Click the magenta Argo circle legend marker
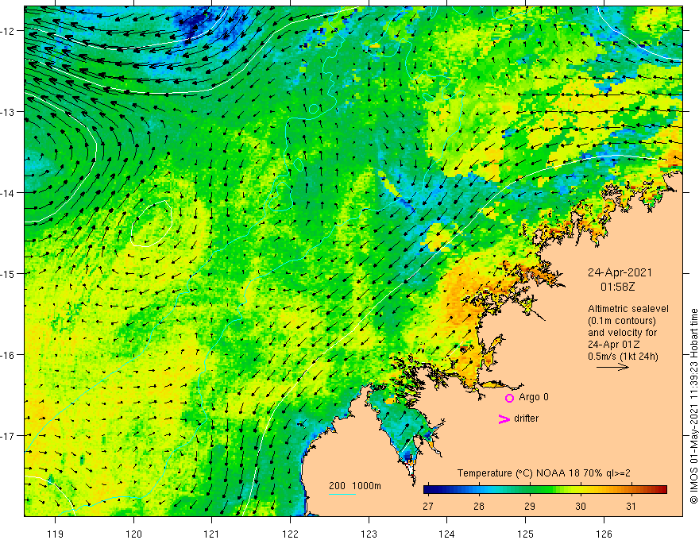The height and width of the screenshot is (540, 699). (509, 398)
